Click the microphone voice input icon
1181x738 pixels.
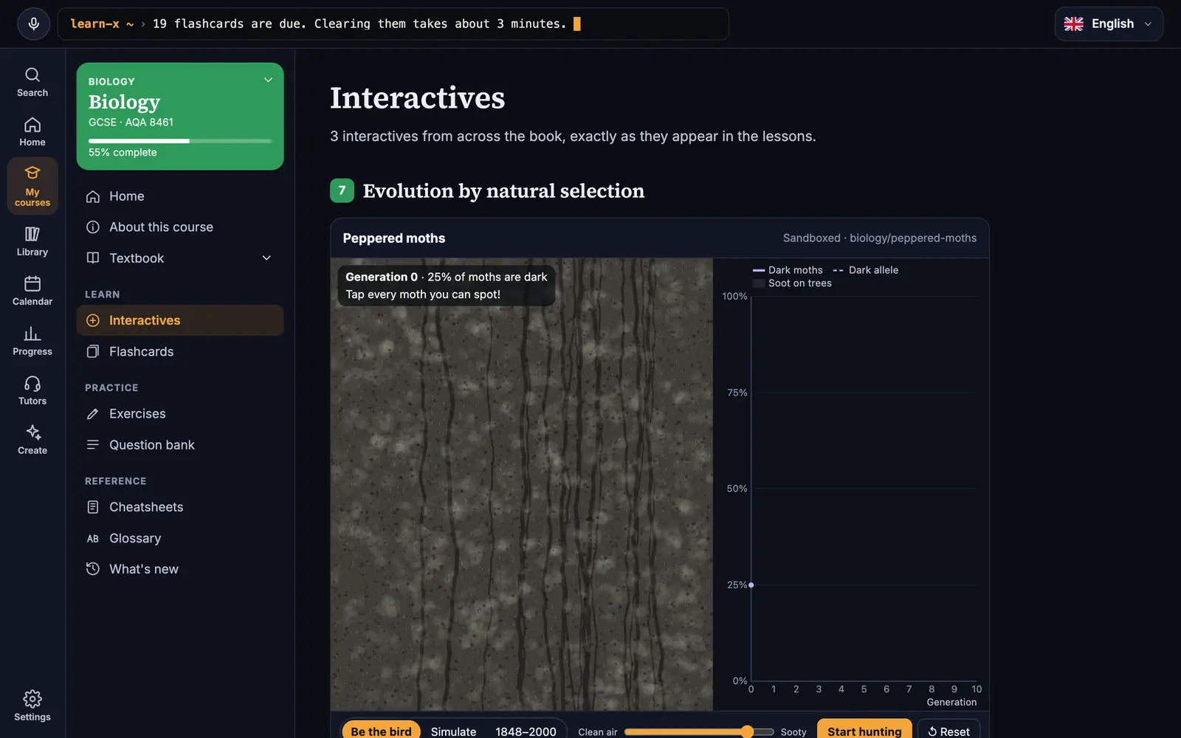tap(33, 24)
